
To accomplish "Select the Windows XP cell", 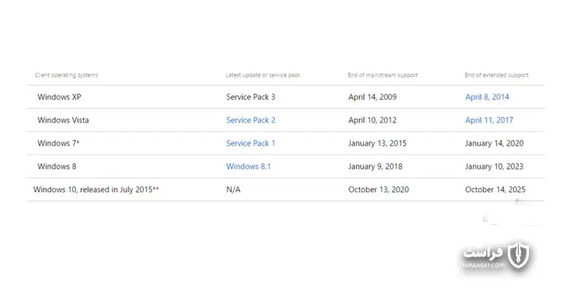I will click(59, 97).
